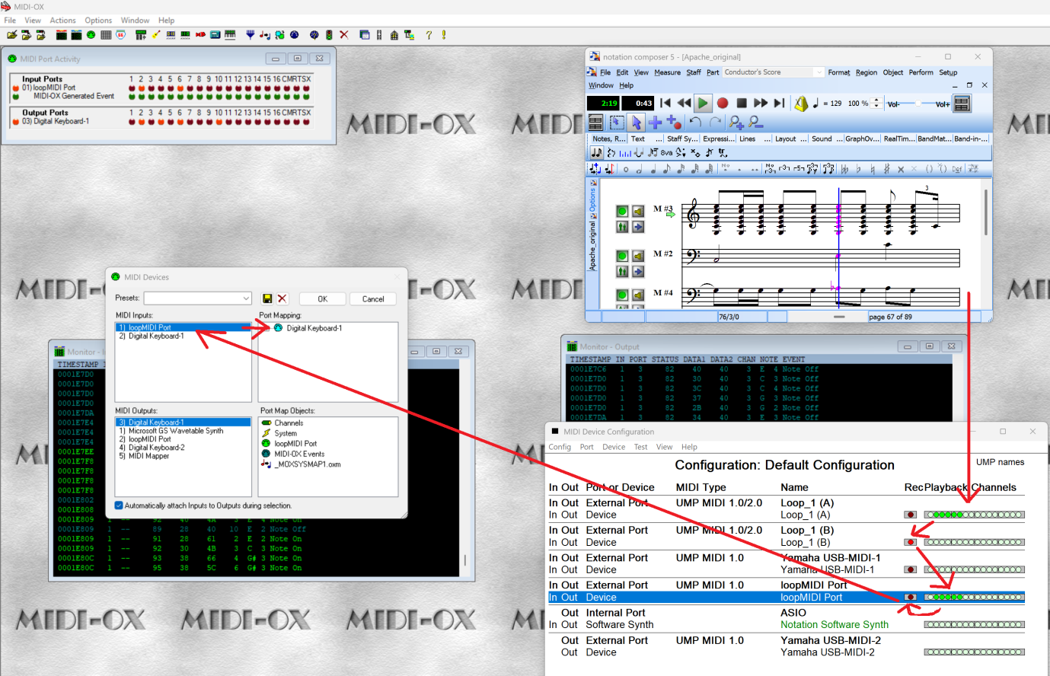Toggle Rec indicator for Loop_1 (A) device
This screenshot has height=676, width=1050.
(x=910, y=515)
